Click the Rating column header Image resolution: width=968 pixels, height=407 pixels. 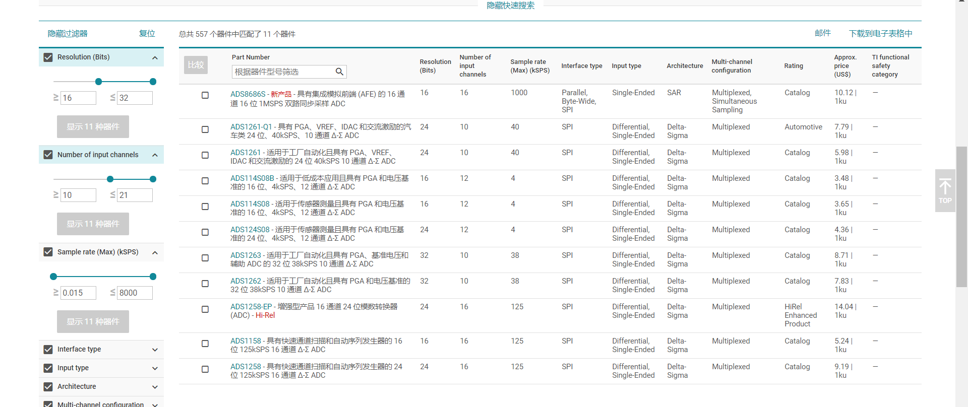[794, 66]
